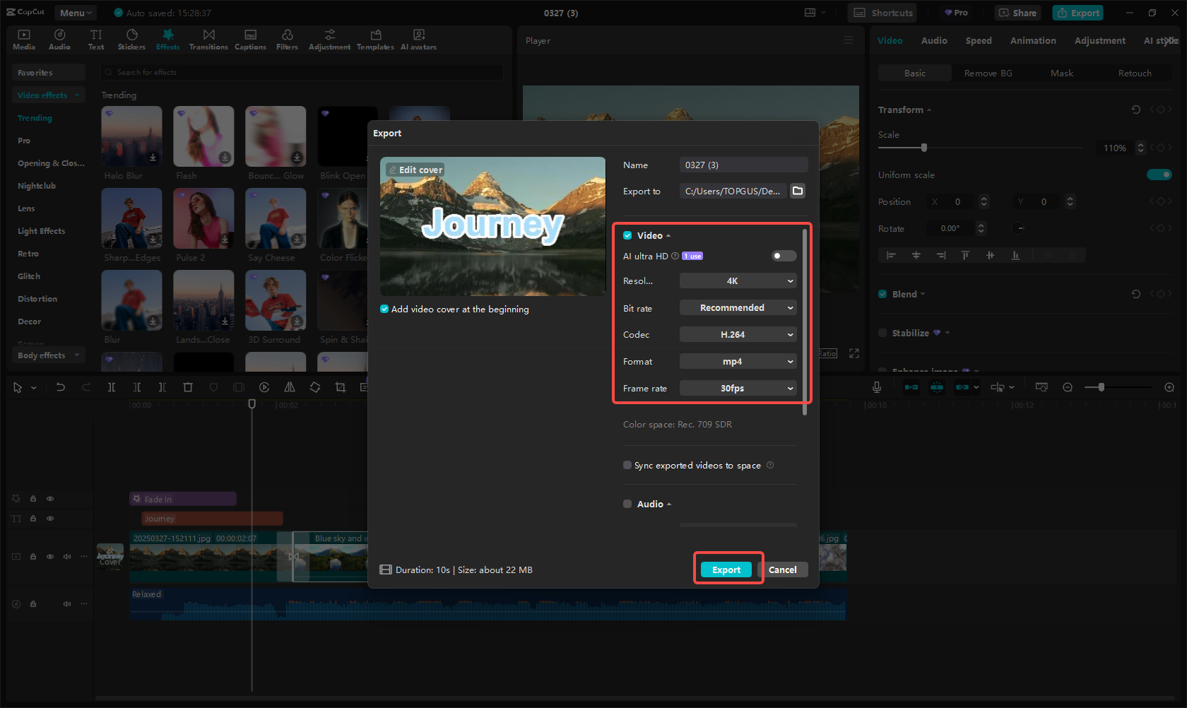Click the Undo icon in the timeline toolbar
This screenshot has width=1187, height=708.
[60, 387]
